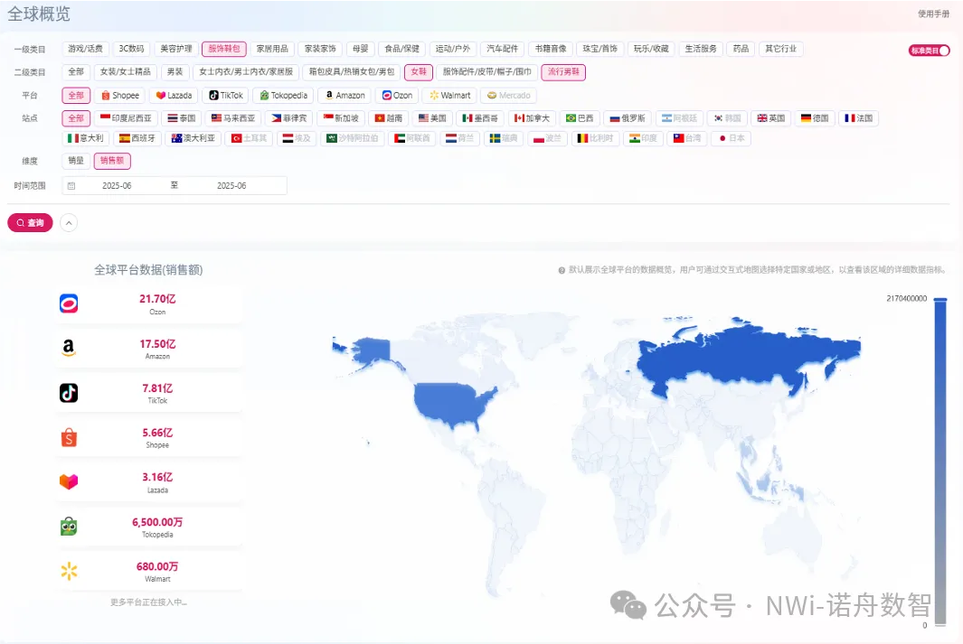Toggle the 标准类目 switch
This screenshot has width=963, height=644.
pyautogui.click(x=930, y=51)
